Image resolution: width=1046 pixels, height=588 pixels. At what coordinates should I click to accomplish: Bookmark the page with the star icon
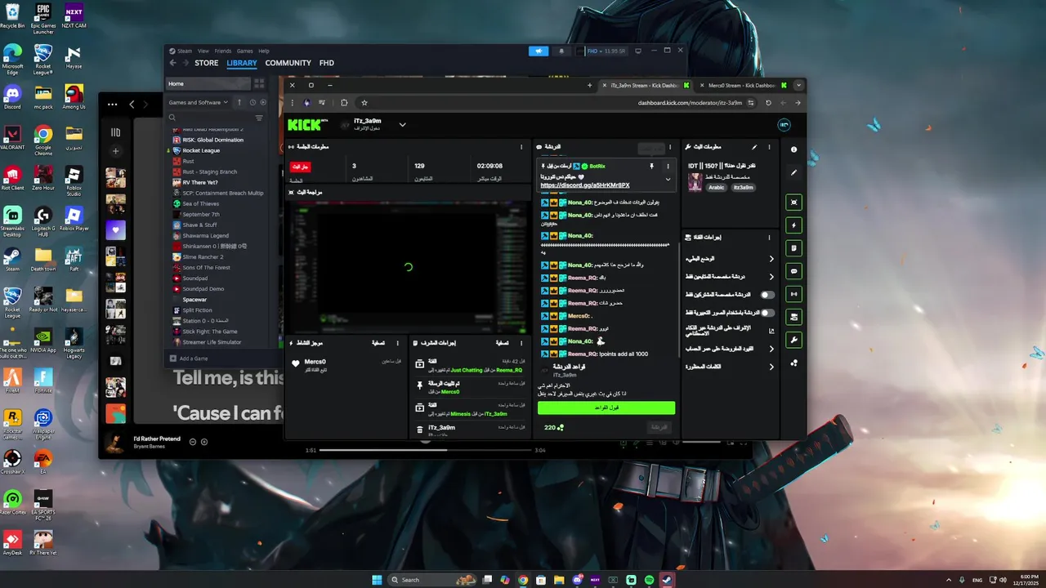[x=364, y=103]
